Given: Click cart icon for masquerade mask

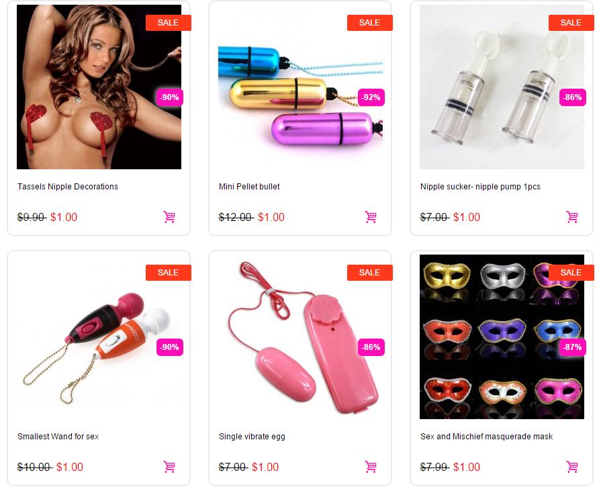Looking at the screenshot, I should coord(572,467).
